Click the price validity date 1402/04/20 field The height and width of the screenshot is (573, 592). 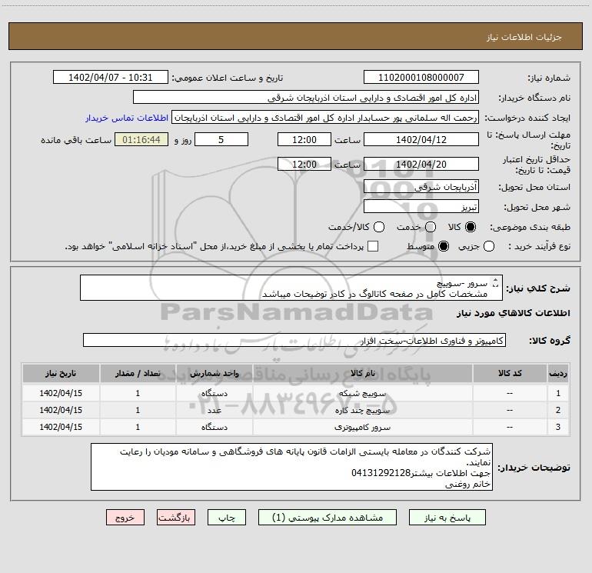point(421,164)
